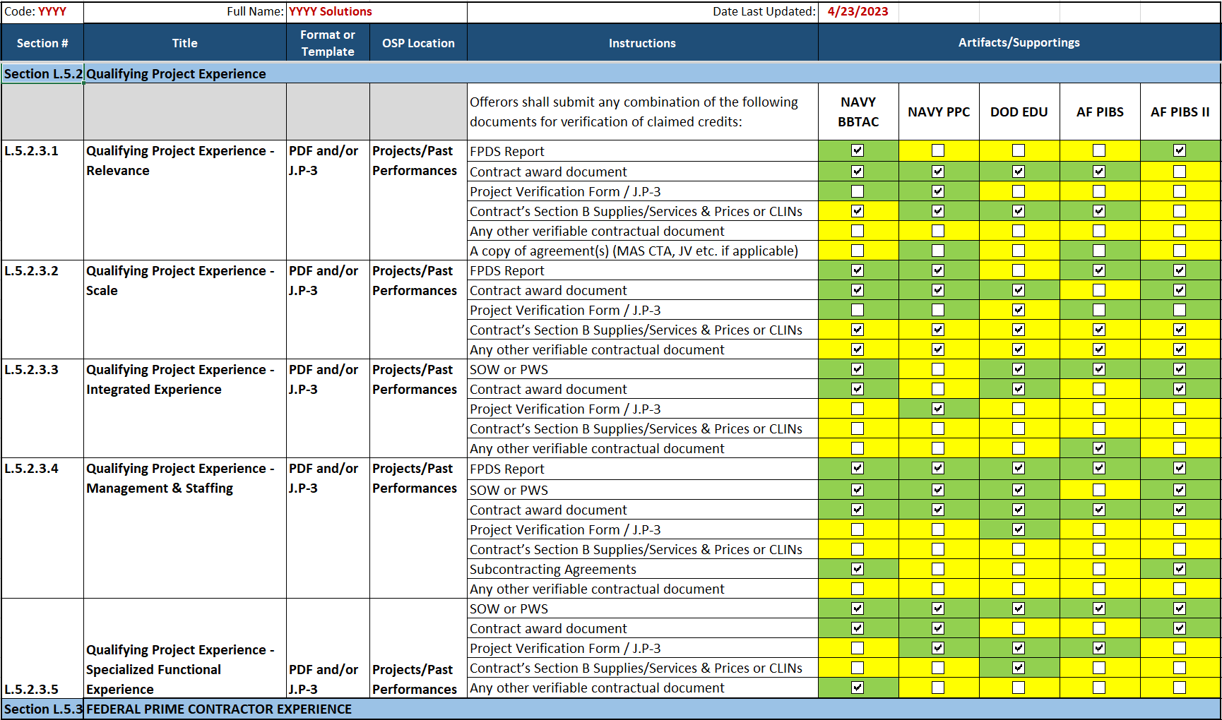Toggle AF PIBS box for Specialized Functional Project Verification Form
The width and height of the screenshot is (1222, 720).
[x=1099, y=648]
